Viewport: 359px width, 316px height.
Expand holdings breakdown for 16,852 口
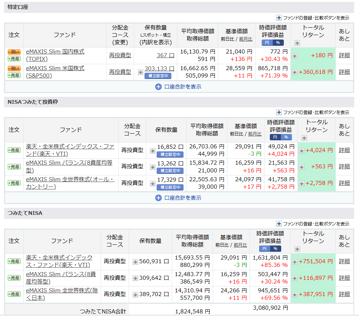153,151
